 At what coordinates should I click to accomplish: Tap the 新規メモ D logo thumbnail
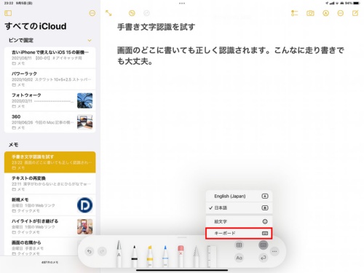(84, 205)
